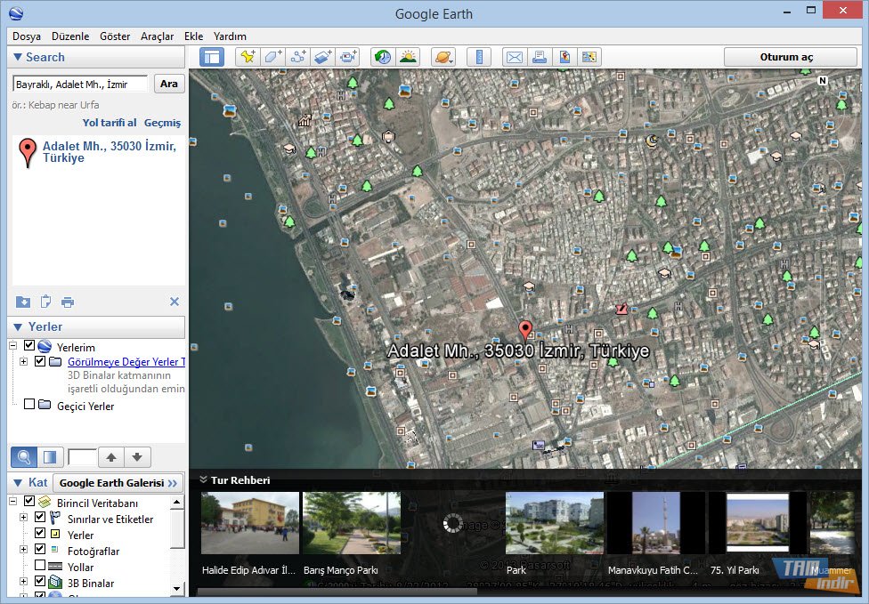Collapse the Birincil Veritabanı tree node
The height and width of the screenshot is (604, 869).
13,502
